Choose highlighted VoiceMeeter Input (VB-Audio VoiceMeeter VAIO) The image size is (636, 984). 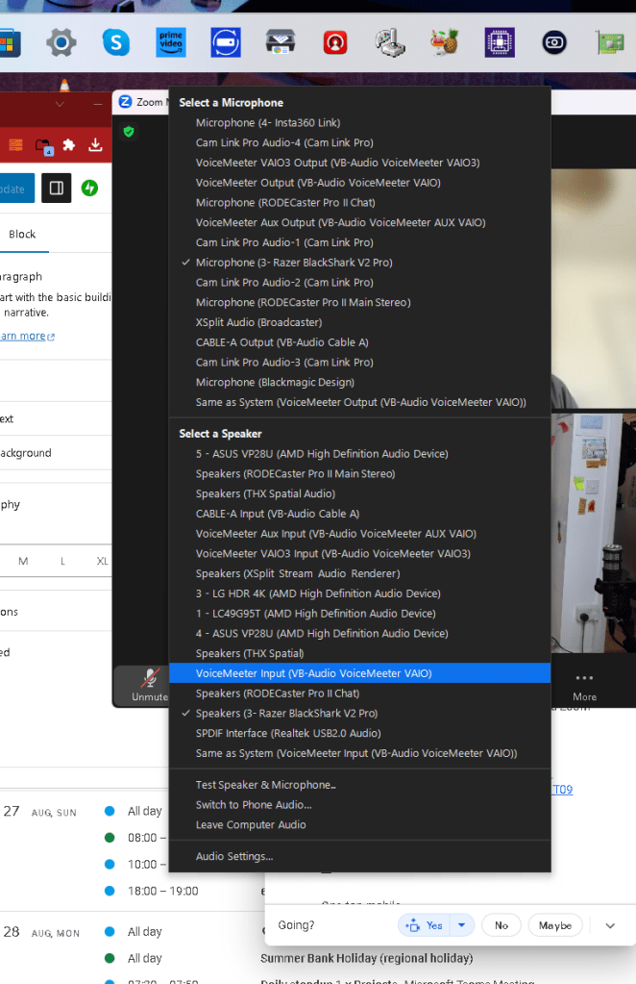click(359, 673)
